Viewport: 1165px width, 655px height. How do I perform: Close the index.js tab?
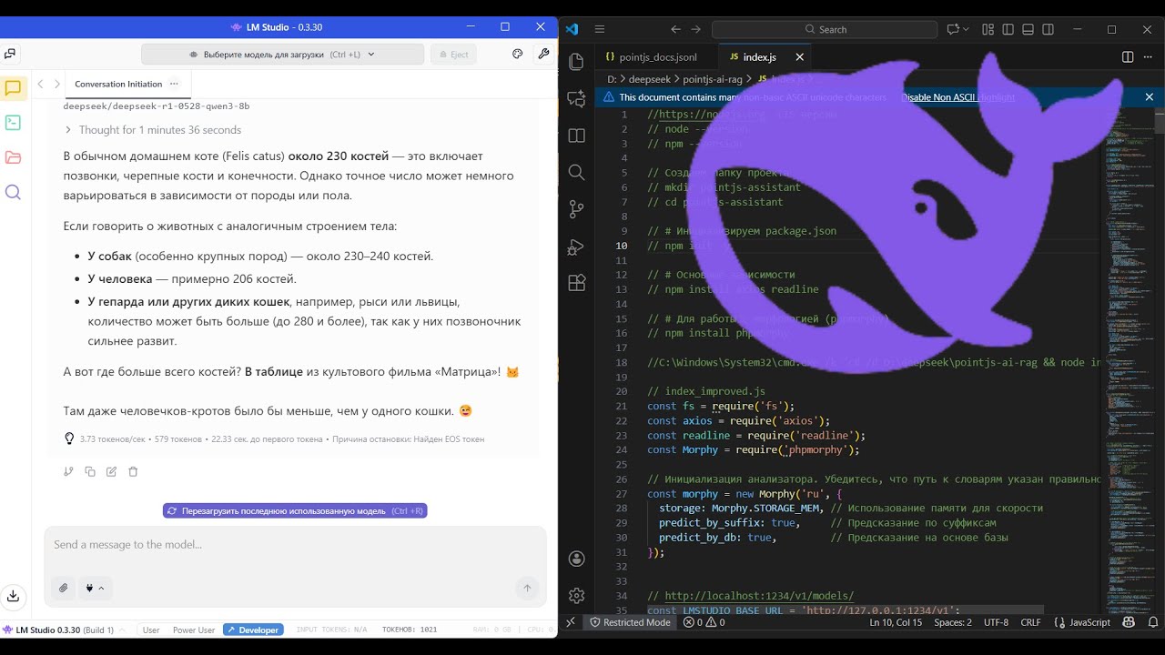[x=799, y=56]
